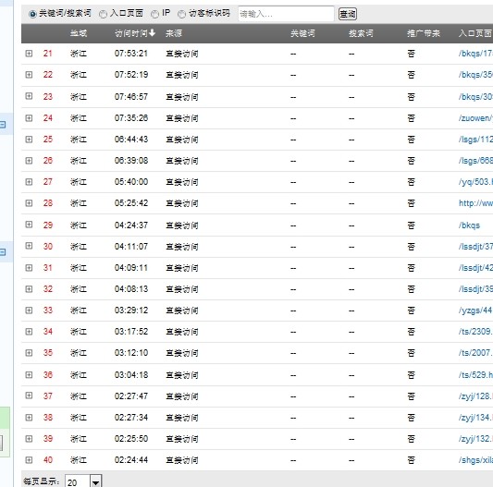Expand details for visitor row 21
The height and width of the screenshot is (487, 493).
[x=29, y=54]
